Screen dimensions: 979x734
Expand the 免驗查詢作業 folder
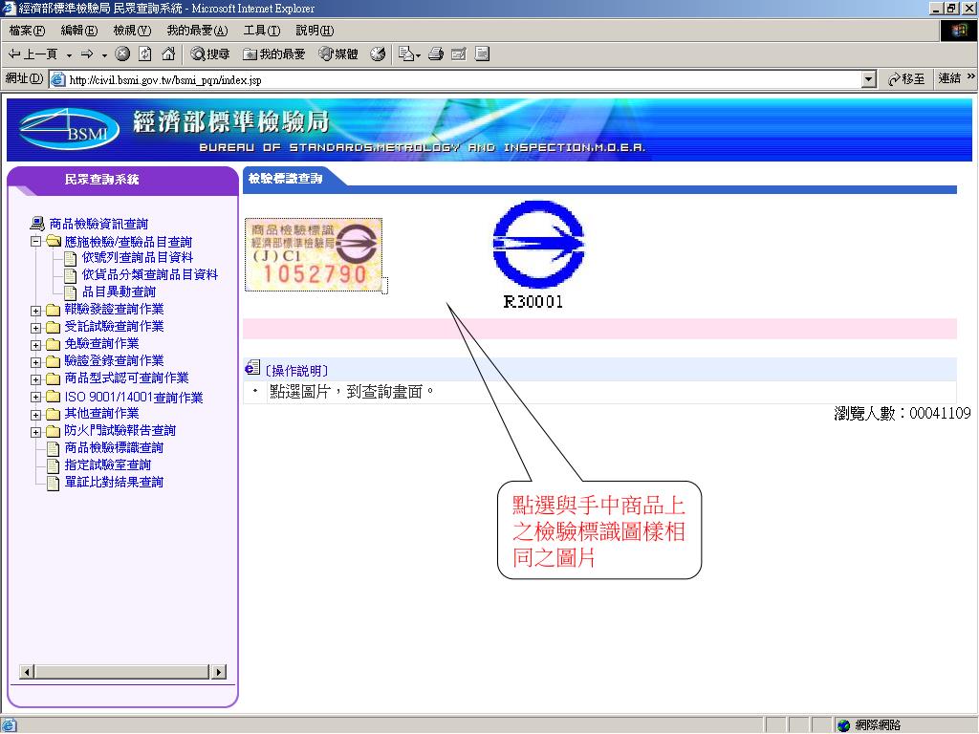tap(35, 345)
